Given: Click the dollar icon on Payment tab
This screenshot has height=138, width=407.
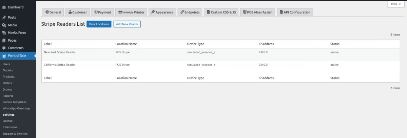Looking at the screenshot, I should 96,12.
